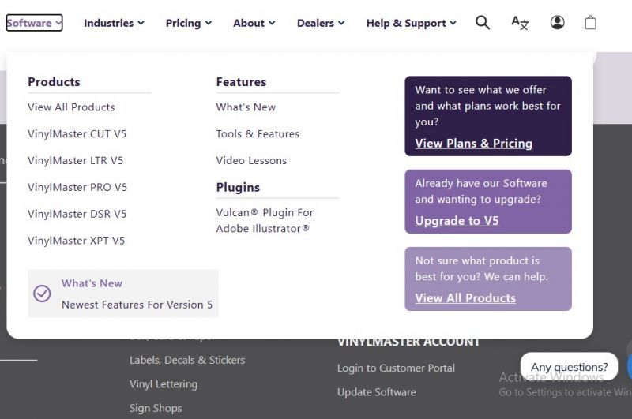Click View Plans & Pricing link

pos(473,144)
